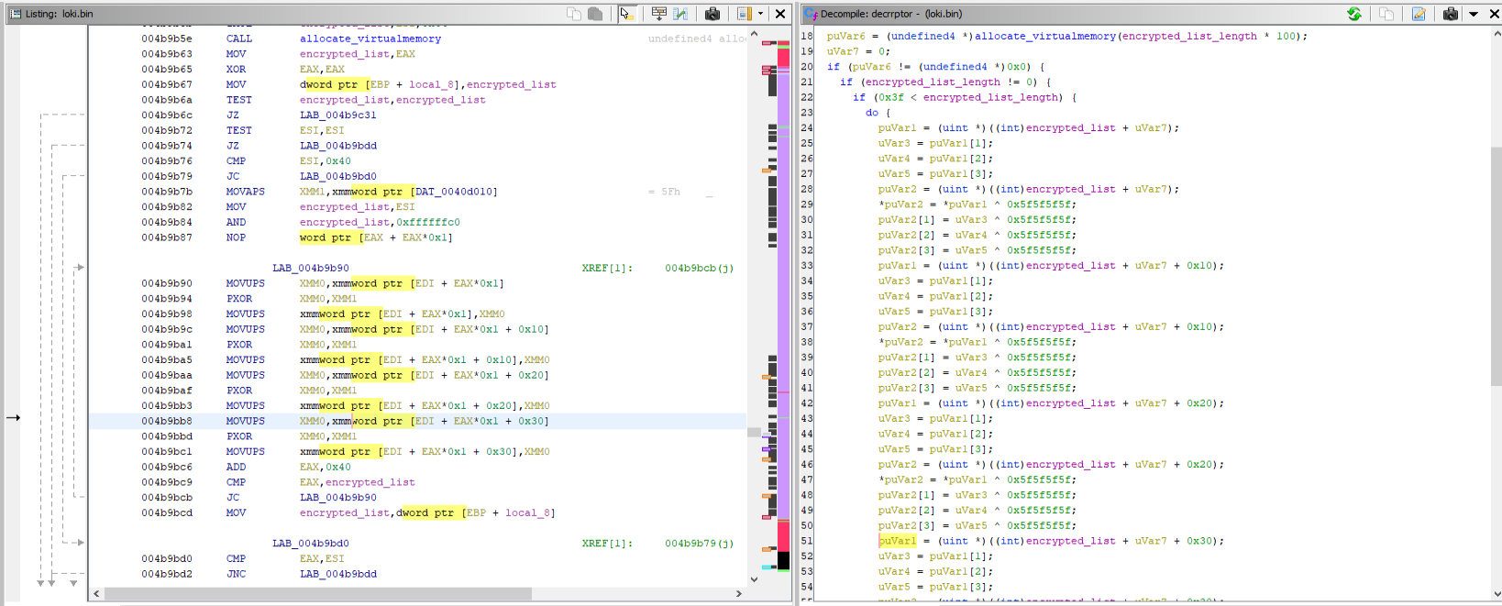
Task: Close the Listing panel
Action: (x=780, y=14)
